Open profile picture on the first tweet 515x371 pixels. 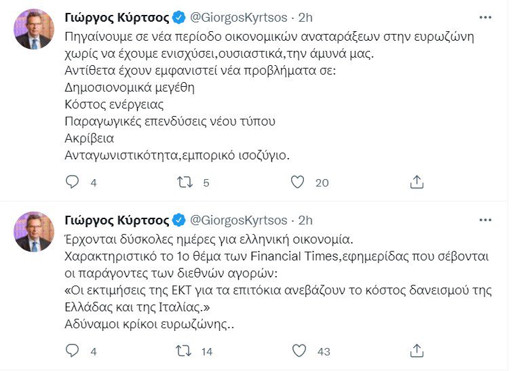[34, 30]
